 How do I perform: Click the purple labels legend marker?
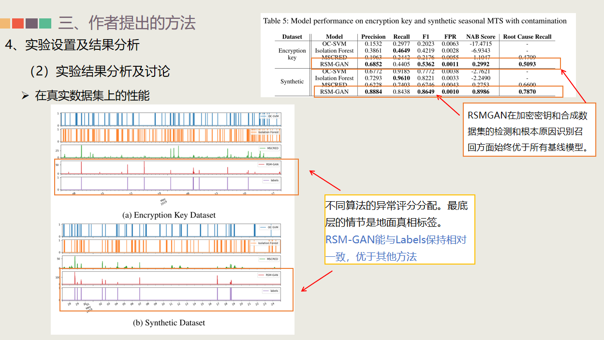pyautogui.click(x=265, y=180)
